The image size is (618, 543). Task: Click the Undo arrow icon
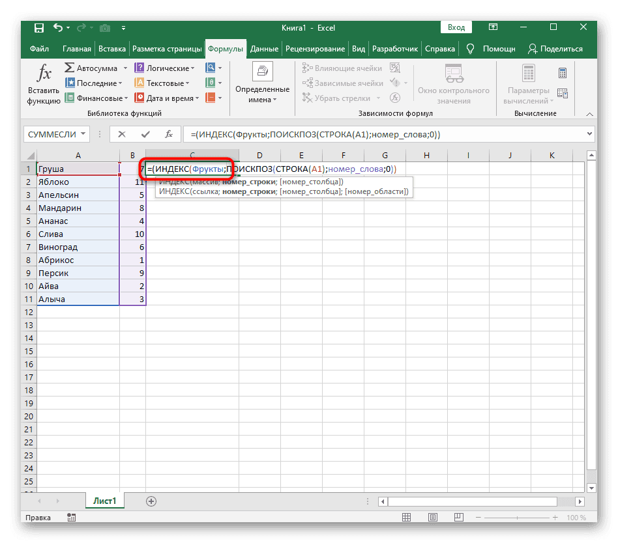(x=58, y=28)
